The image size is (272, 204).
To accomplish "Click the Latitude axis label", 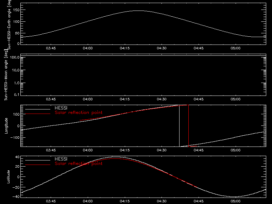I will click(x=8, y=177).
